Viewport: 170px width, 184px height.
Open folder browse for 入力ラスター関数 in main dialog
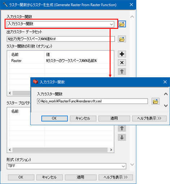tap(122, 24)
